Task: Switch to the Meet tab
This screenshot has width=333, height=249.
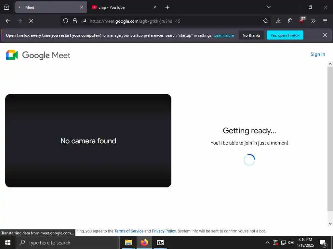Action: coord(51,7)
